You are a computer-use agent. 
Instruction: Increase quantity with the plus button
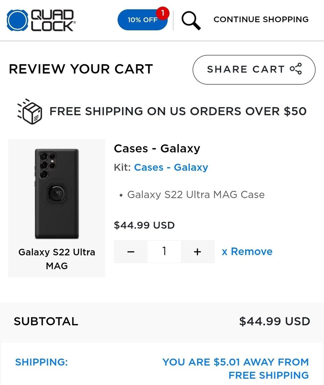point(198,252)
